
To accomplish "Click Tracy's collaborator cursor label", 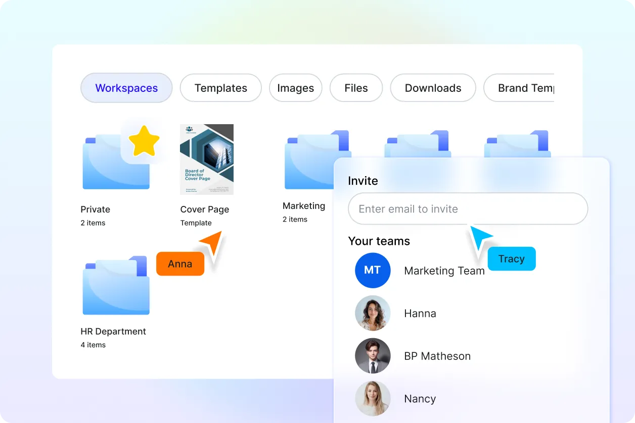I will coord(511,258).
